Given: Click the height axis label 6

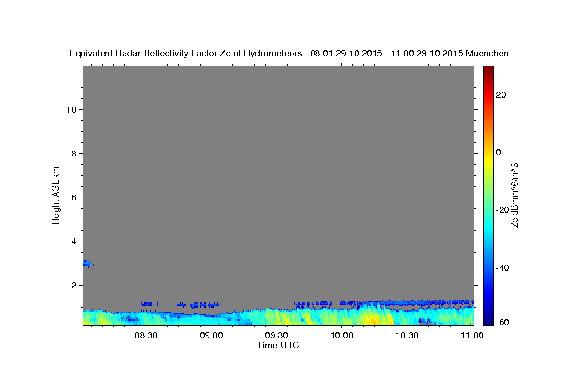Looking at the screenshot, I should click(x=74, y=197).
